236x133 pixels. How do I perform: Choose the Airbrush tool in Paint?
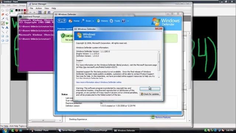(3, 28)
